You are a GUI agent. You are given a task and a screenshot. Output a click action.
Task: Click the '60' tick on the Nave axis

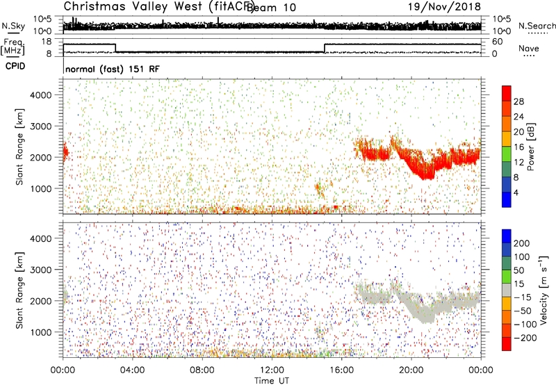[498, 42]
